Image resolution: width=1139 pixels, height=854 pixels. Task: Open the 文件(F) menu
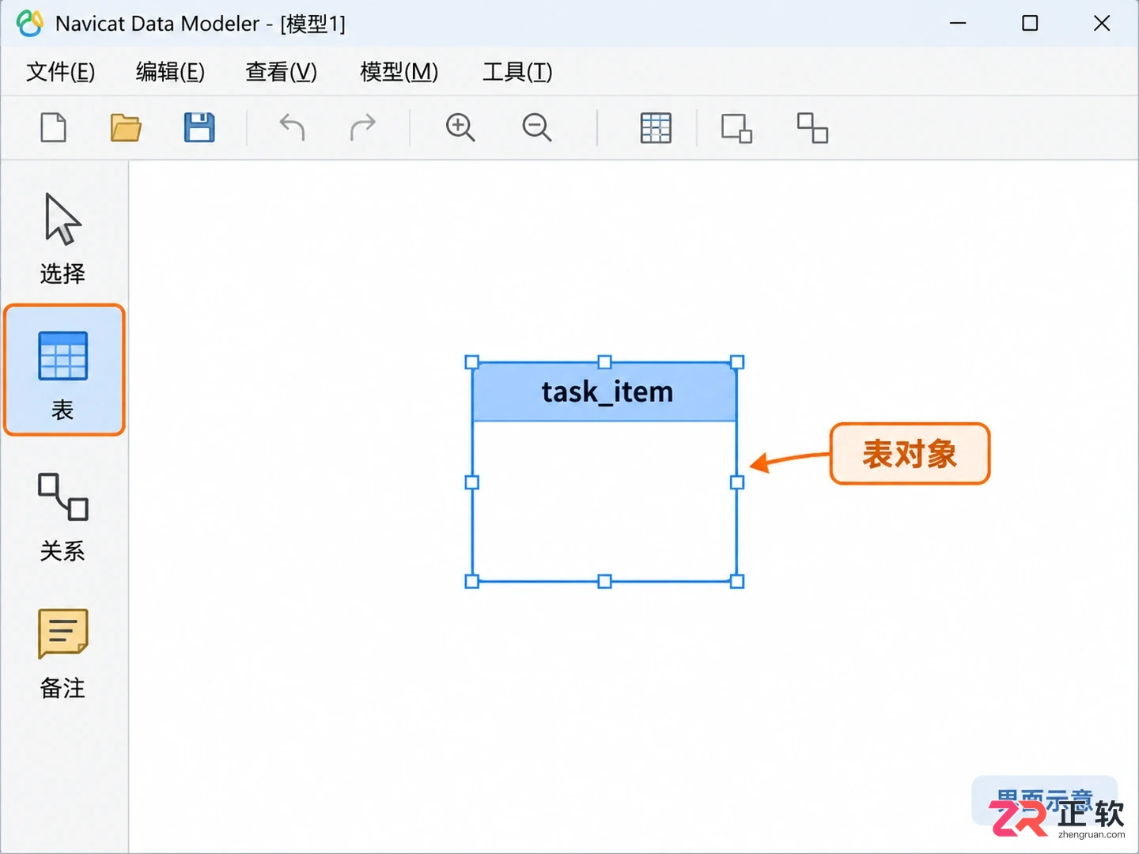coord(60,72)
